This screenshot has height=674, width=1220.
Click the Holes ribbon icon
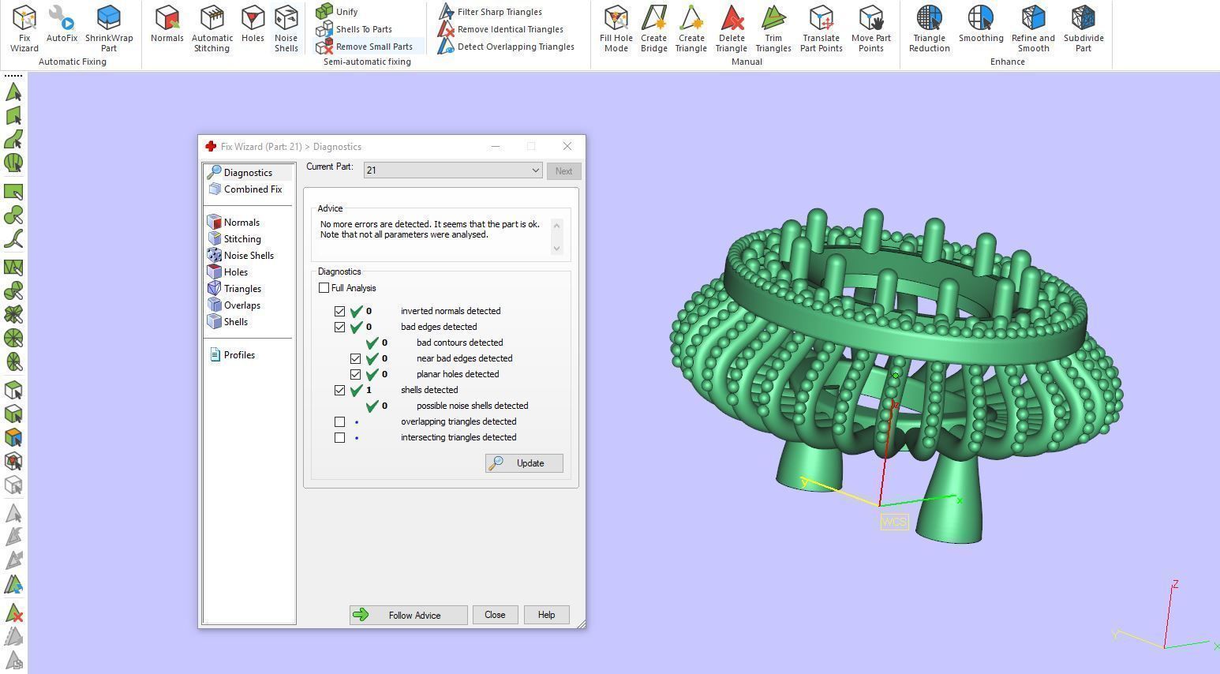(253, 24)
